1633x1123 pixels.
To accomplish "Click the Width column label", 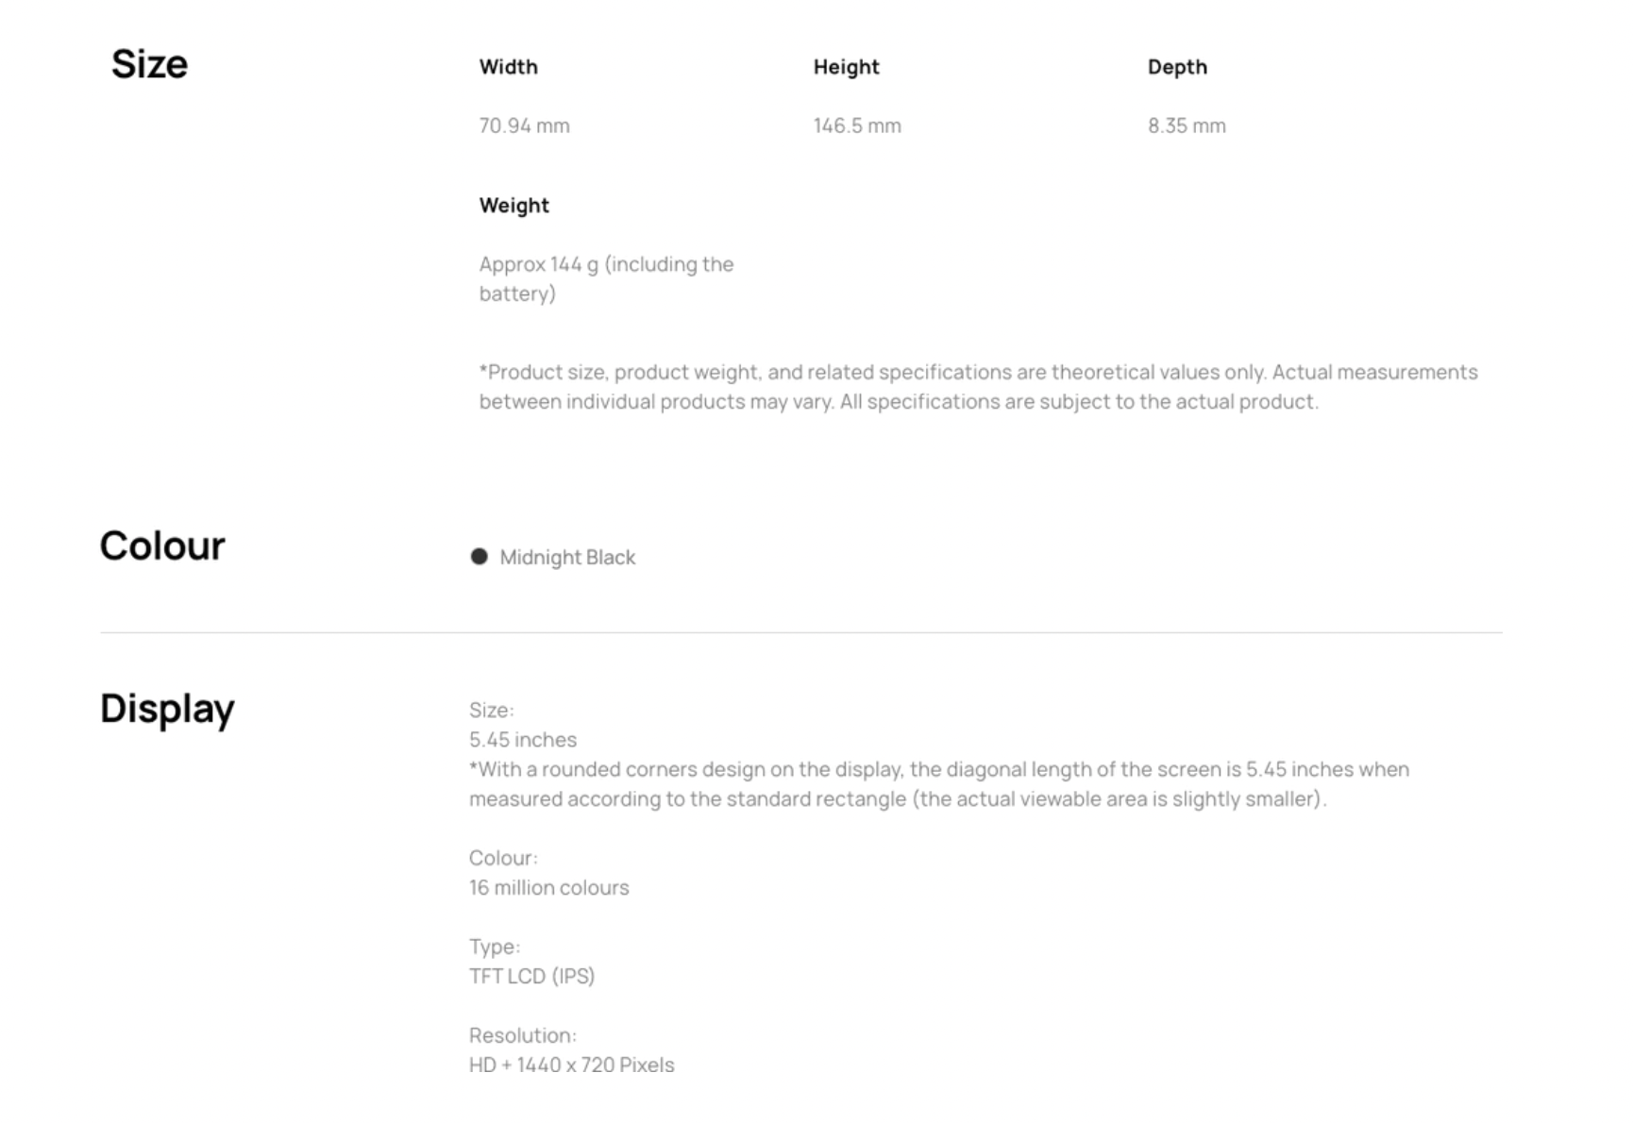I will point(509,67).
